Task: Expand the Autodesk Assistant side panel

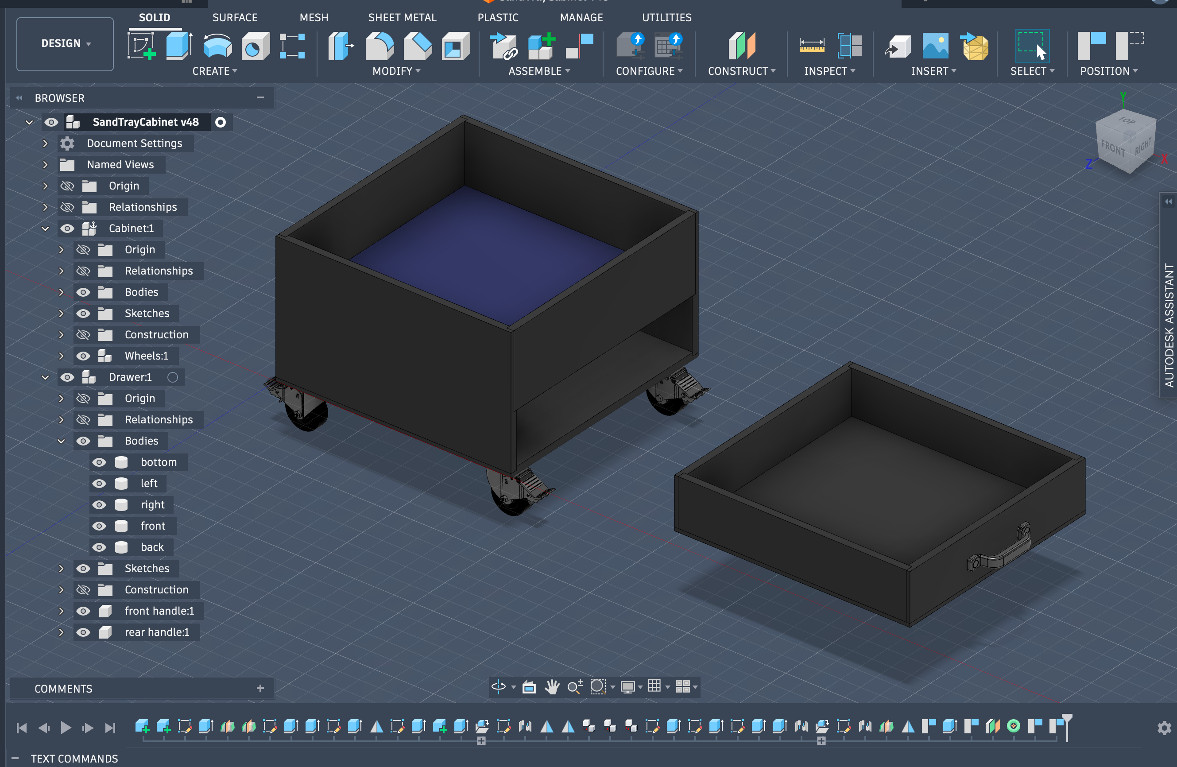Action: click(x=1168, y=201)
